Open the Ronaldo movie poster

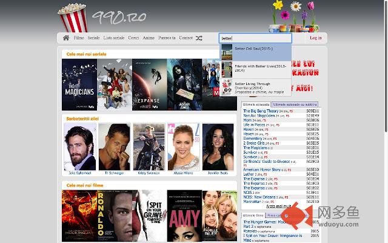(x=115, y=216)
